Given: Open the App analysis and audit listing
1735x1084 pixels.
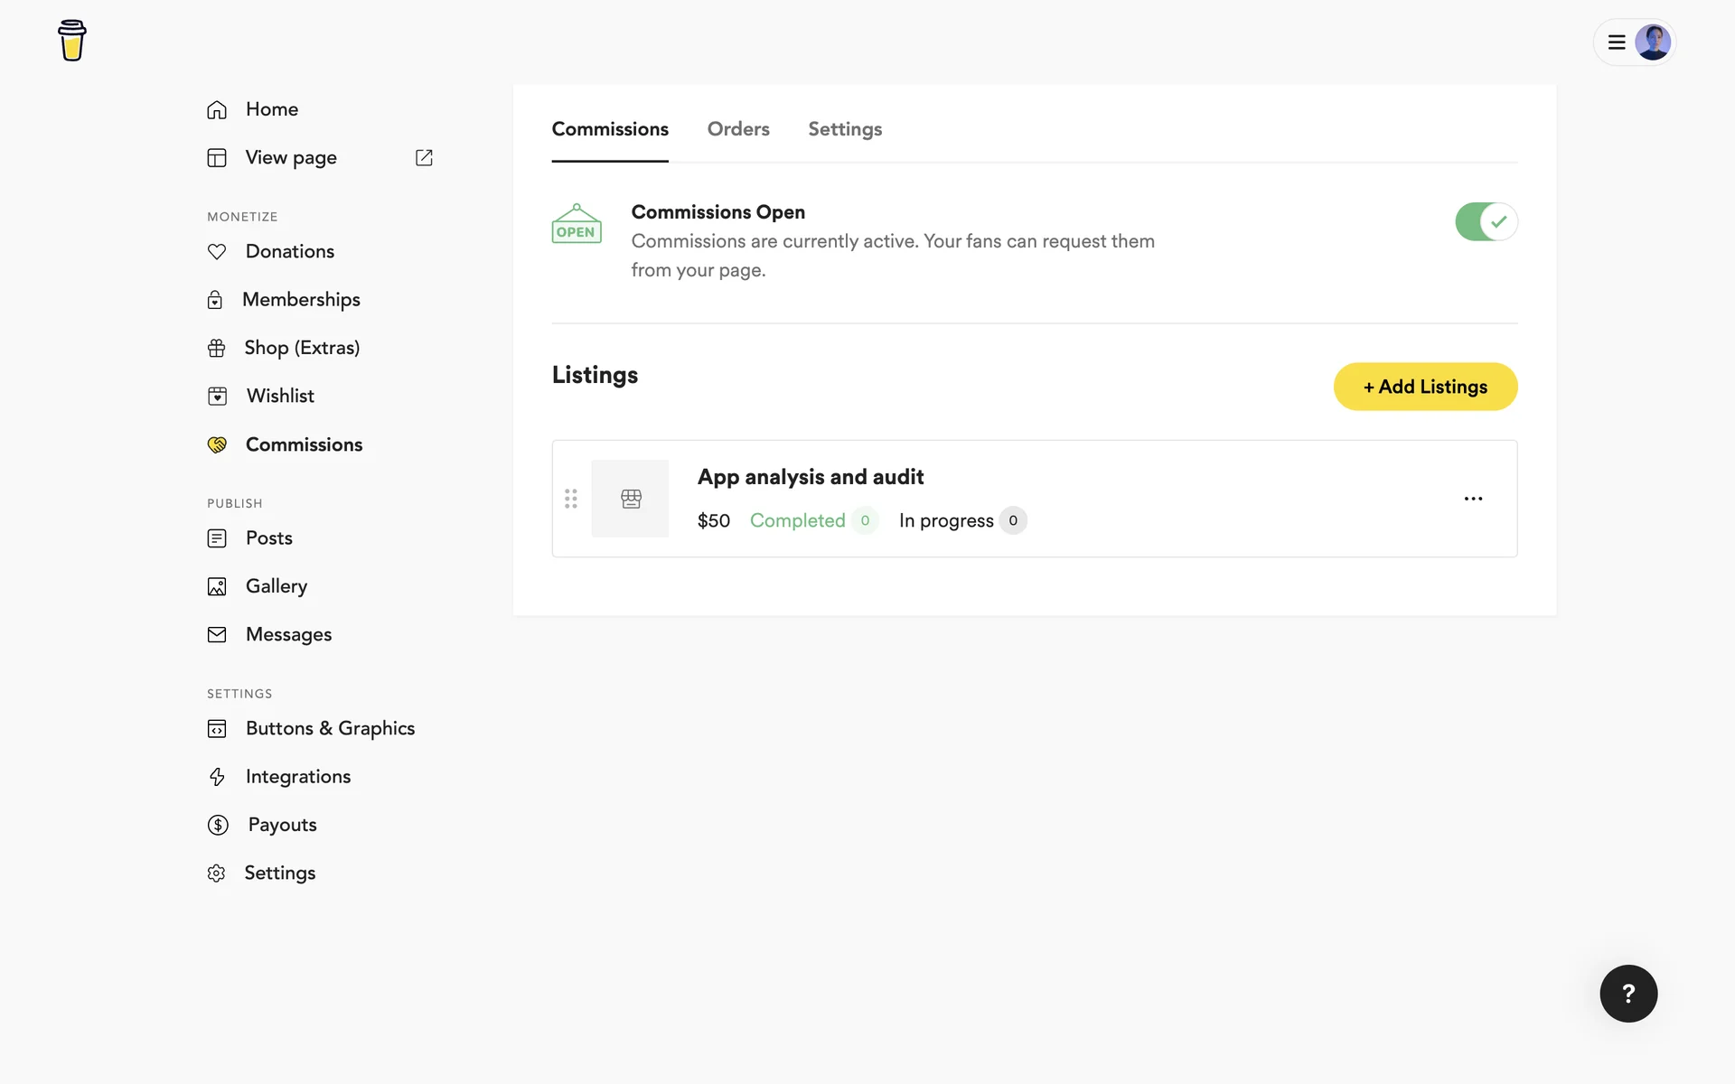Looking at the screenshot, I should (810, 477).
